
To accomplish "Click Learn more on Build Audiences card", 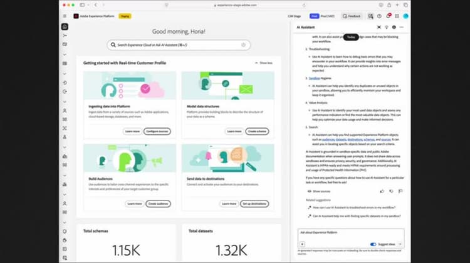I will click(x=134, y=204).
